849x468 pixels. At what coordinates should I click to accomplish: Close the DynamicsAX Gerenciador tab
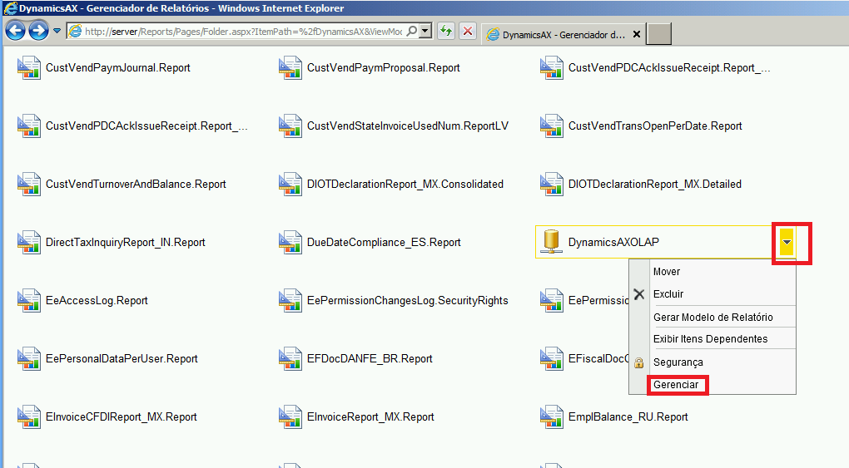click(x=637, y=34)
